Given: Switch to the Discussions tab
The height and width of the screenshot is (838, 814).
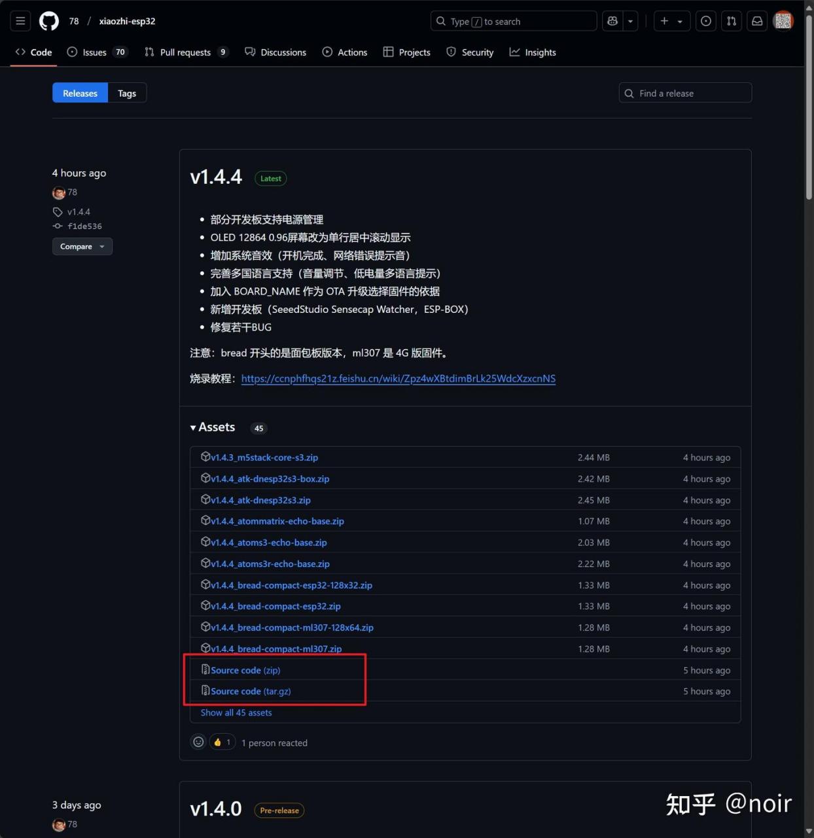Looking at the screenshot, I should click(275, 52).
